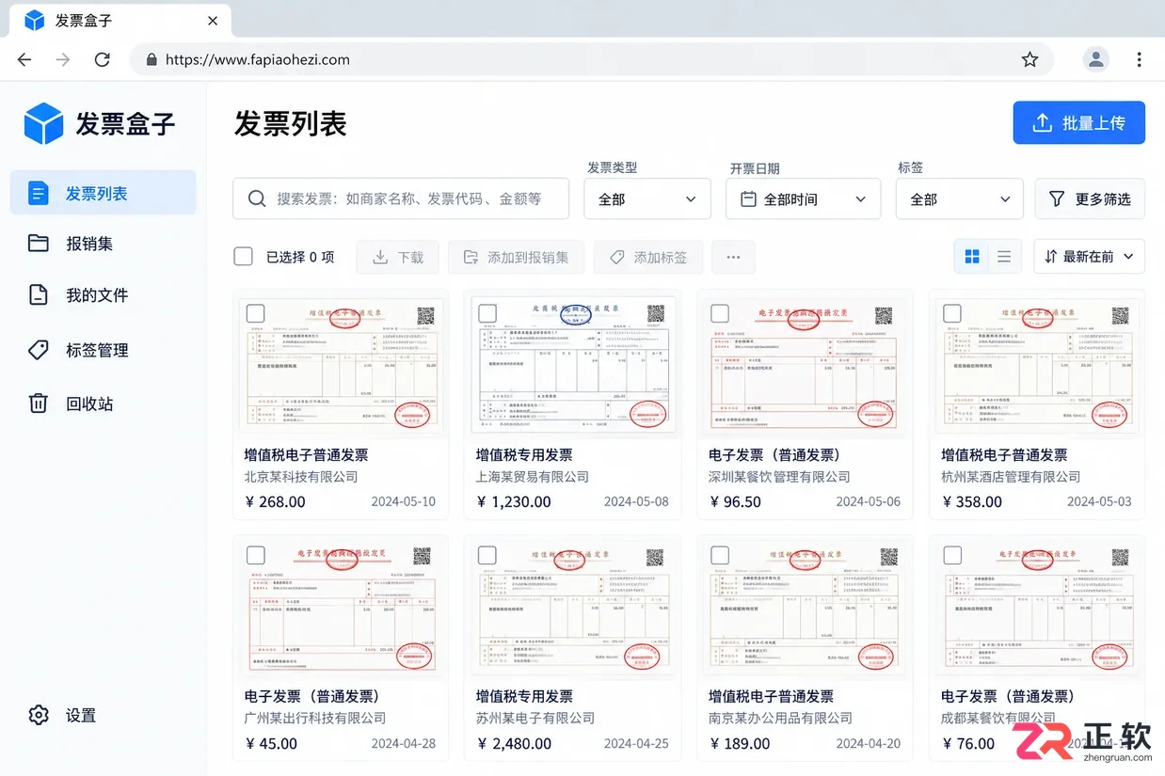Click the ¥ 96.50 amount

click(x=735, y=501)
